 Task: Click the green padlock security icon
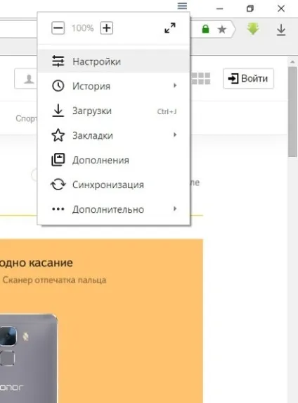coord(205,29)
